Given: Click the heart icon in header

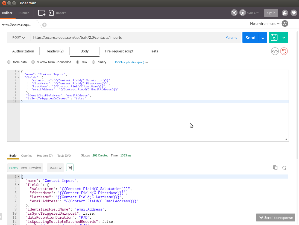Looking at the screenshot, I should 294,13.
